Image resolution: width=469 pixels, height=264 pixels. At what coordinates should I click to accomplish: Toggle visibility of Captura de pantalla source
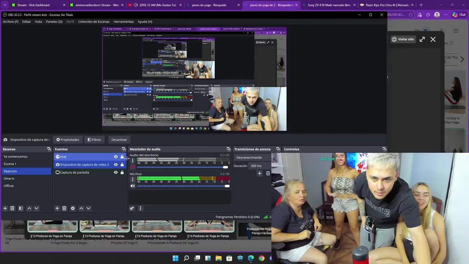point(116,172)
